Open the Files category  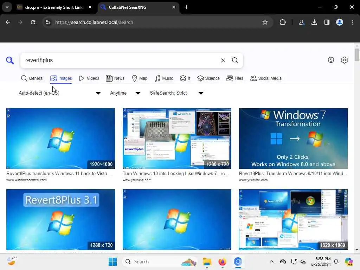(234, 78)
